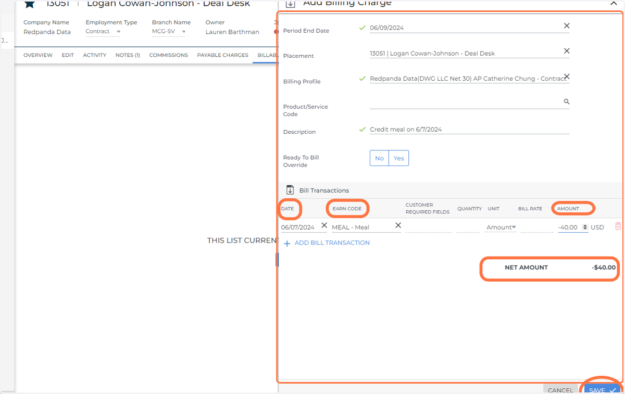Edit the Description field text
The image size is (625, 394).
[x=469, y=130]
